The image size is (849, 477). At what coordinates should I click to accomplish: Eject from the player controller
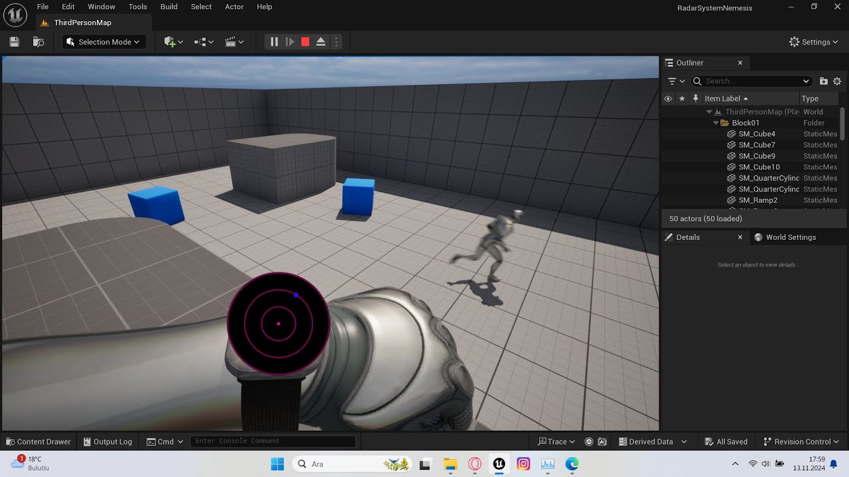(x=320, y=42)
